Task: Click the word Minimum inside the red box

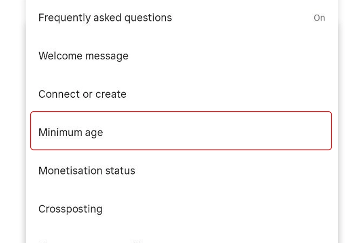Action: (60, 132)
